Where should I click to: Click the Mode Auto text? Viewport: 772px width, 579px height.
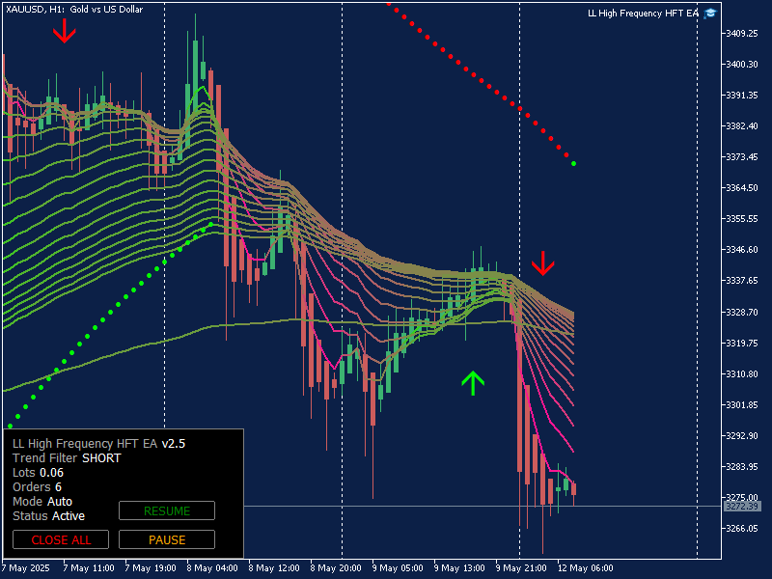42,501
